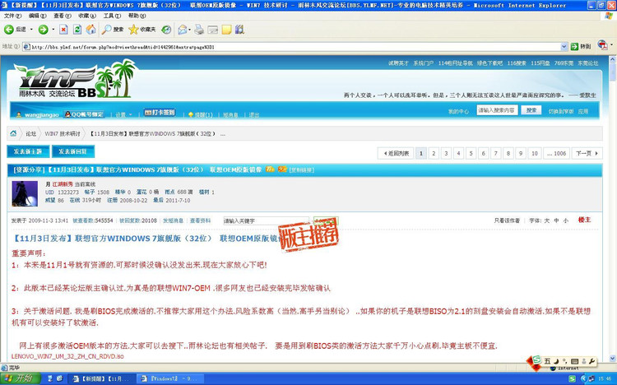Expand the forum Settings dropdown
This screenshot has height=385, width=617.
(123, 114)
